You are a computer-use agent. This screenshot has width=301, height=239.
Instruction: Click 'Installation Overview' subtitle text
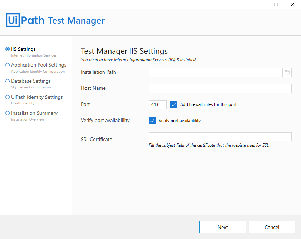tap(28, 119)
